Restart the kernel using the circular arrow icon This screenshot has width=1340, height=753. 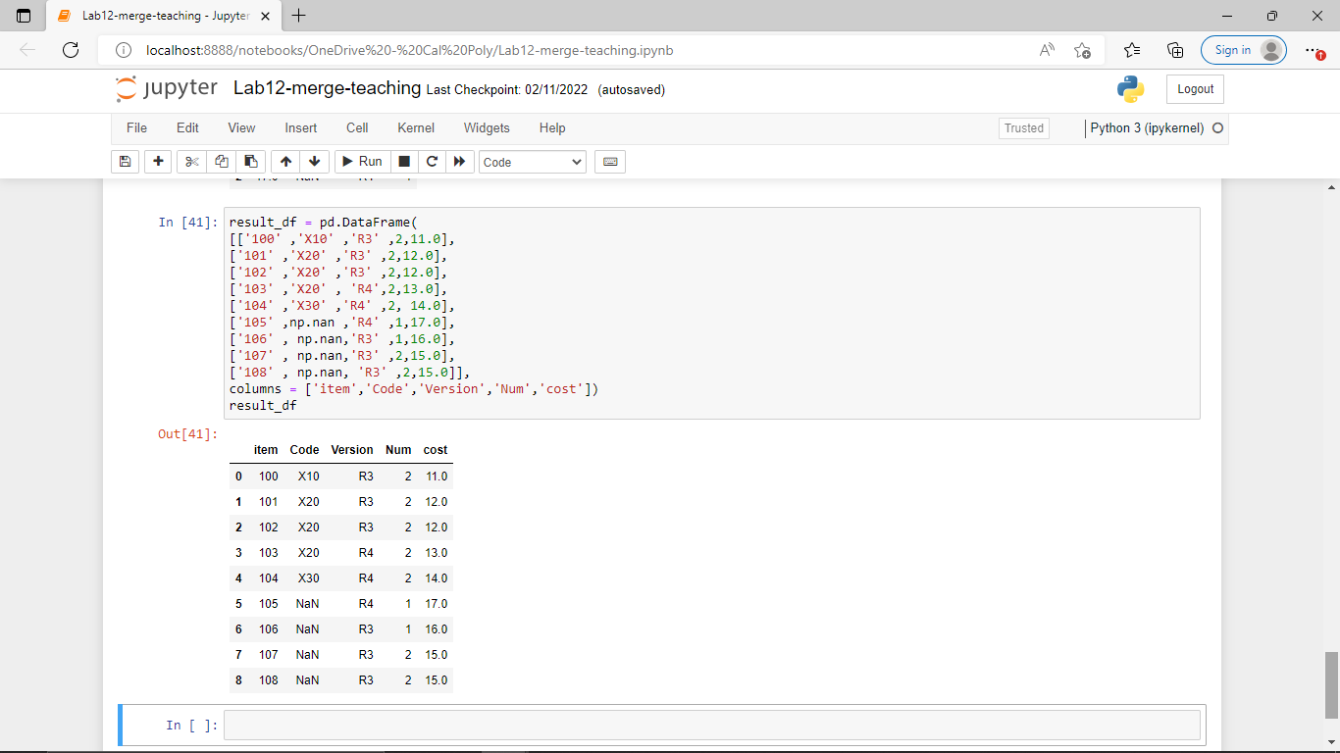tap(431, 162)
